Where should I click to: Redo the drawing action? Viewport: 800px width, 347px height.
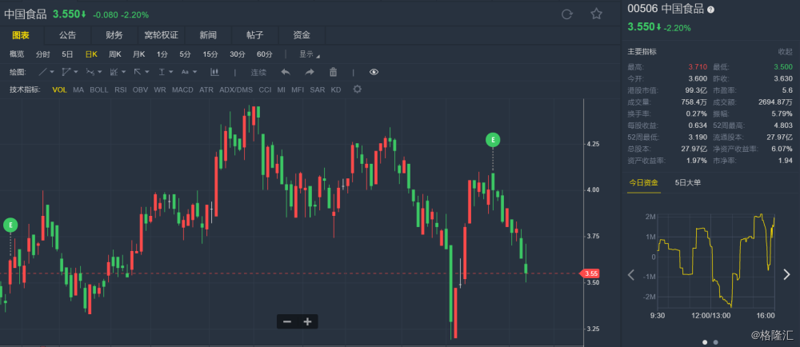point(310,72)
